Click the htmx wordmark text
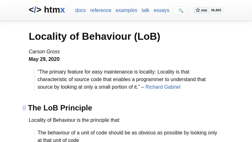Image resolution: width=252 pixels, height=142 pixels. point(54,10)
